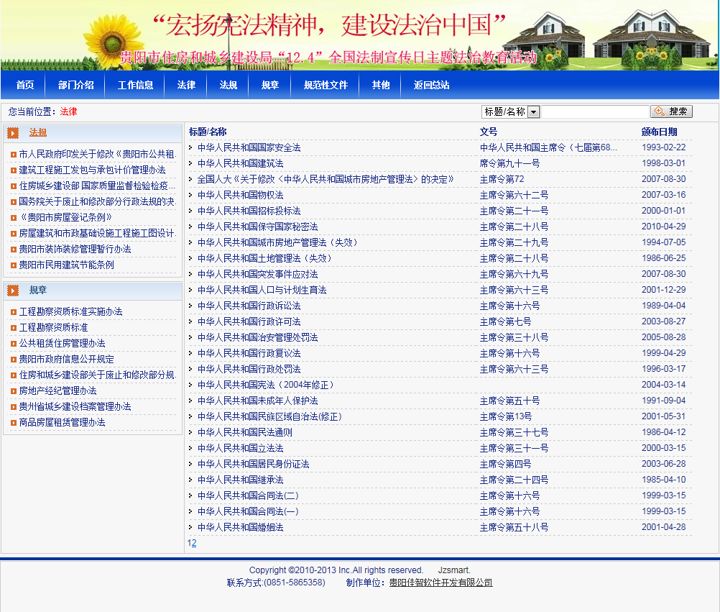Click the orange arrow icon beside 规章 panel header
Image resolution: width=720 pixels, height=612 pixels.
[x=14, y=291]
